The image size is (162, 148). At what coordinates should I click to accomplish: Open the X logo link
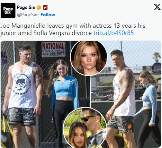coord(157,7)
